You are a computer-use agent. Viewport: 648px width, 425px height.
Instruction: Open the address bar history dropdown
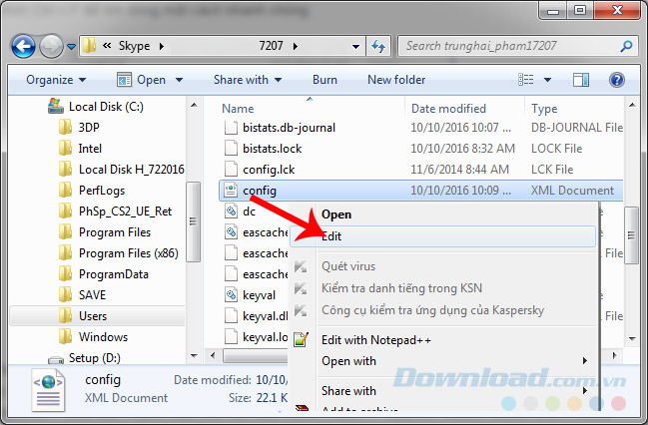pos(355,46)
